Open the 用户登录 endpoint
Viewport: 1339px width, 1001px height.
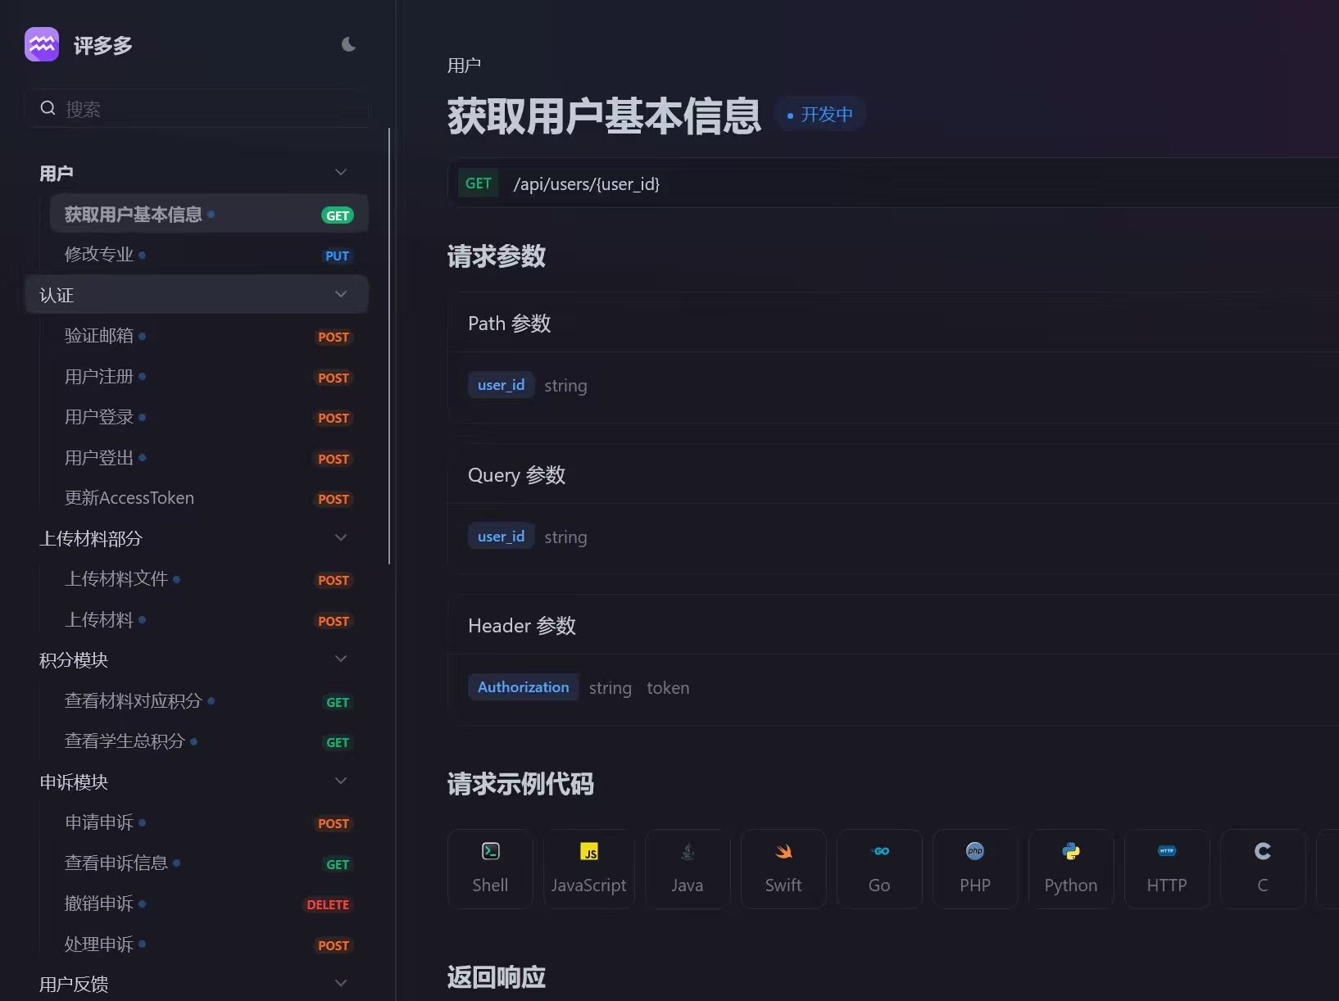[209, 417]
